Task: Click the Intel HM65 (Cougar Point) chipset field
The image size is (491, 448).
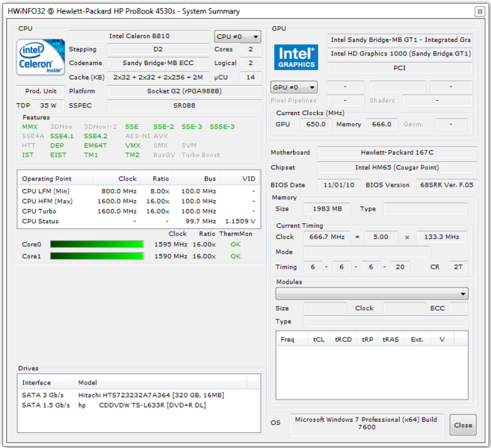Action: (398, 167)
